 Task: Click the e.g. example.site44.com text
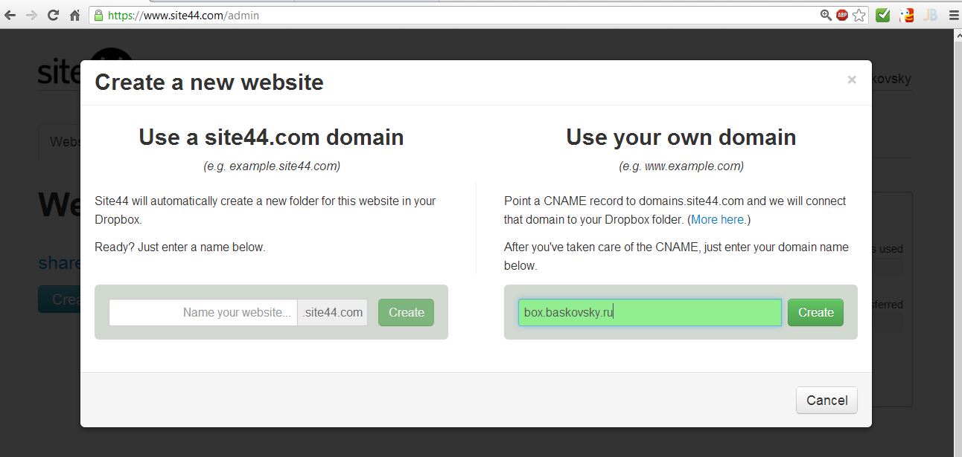coord(272,166)
